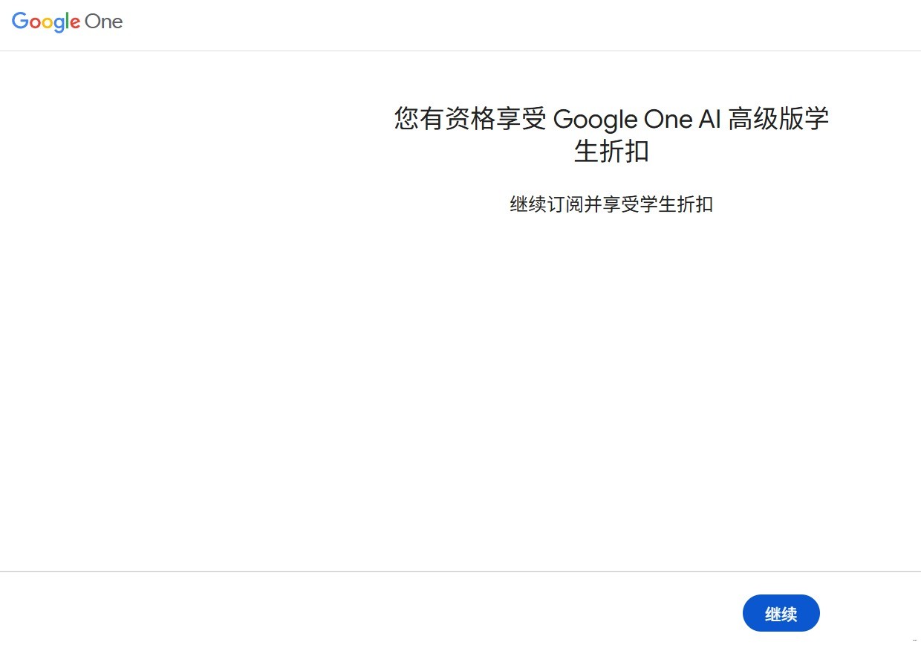Click the phrase 您有资格享受 in the heading

pos(470,119)
